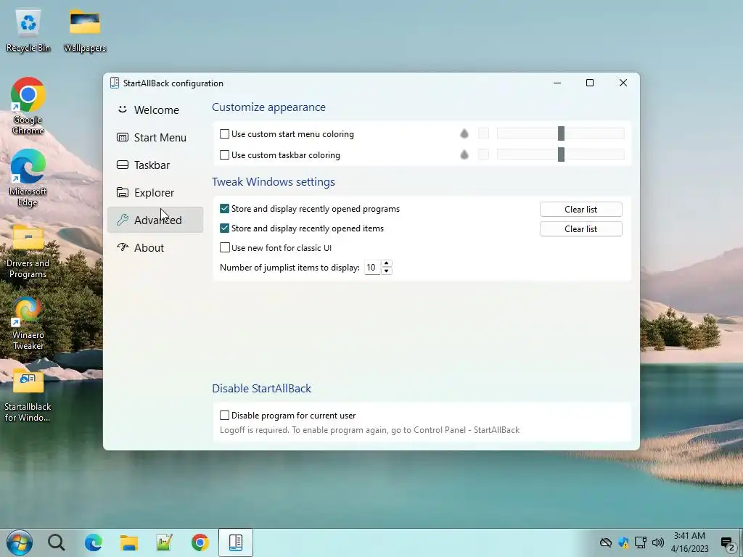
Task: Click start menu color swatch box
Action: tap(483, 133)
